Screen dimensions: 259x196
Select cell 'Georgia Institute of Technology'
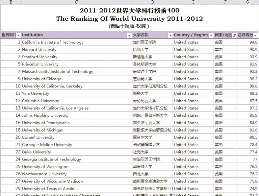pyautogui.click(x=77, y=159)
